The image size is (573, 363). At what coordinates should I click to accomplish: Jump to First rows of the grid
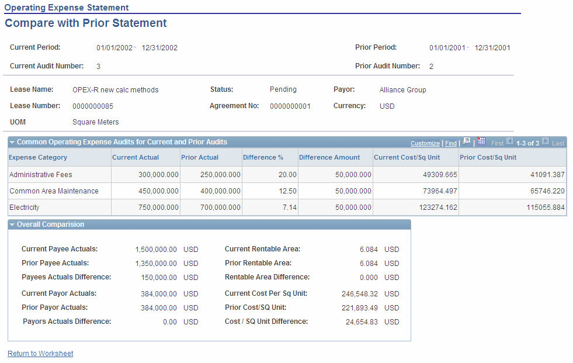click(x=498, y=142)
